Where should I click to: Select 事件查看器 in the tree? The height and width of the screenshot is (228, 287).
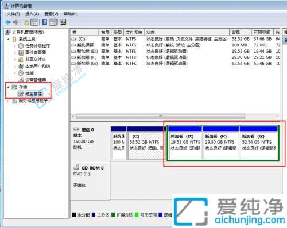point(36,53)
